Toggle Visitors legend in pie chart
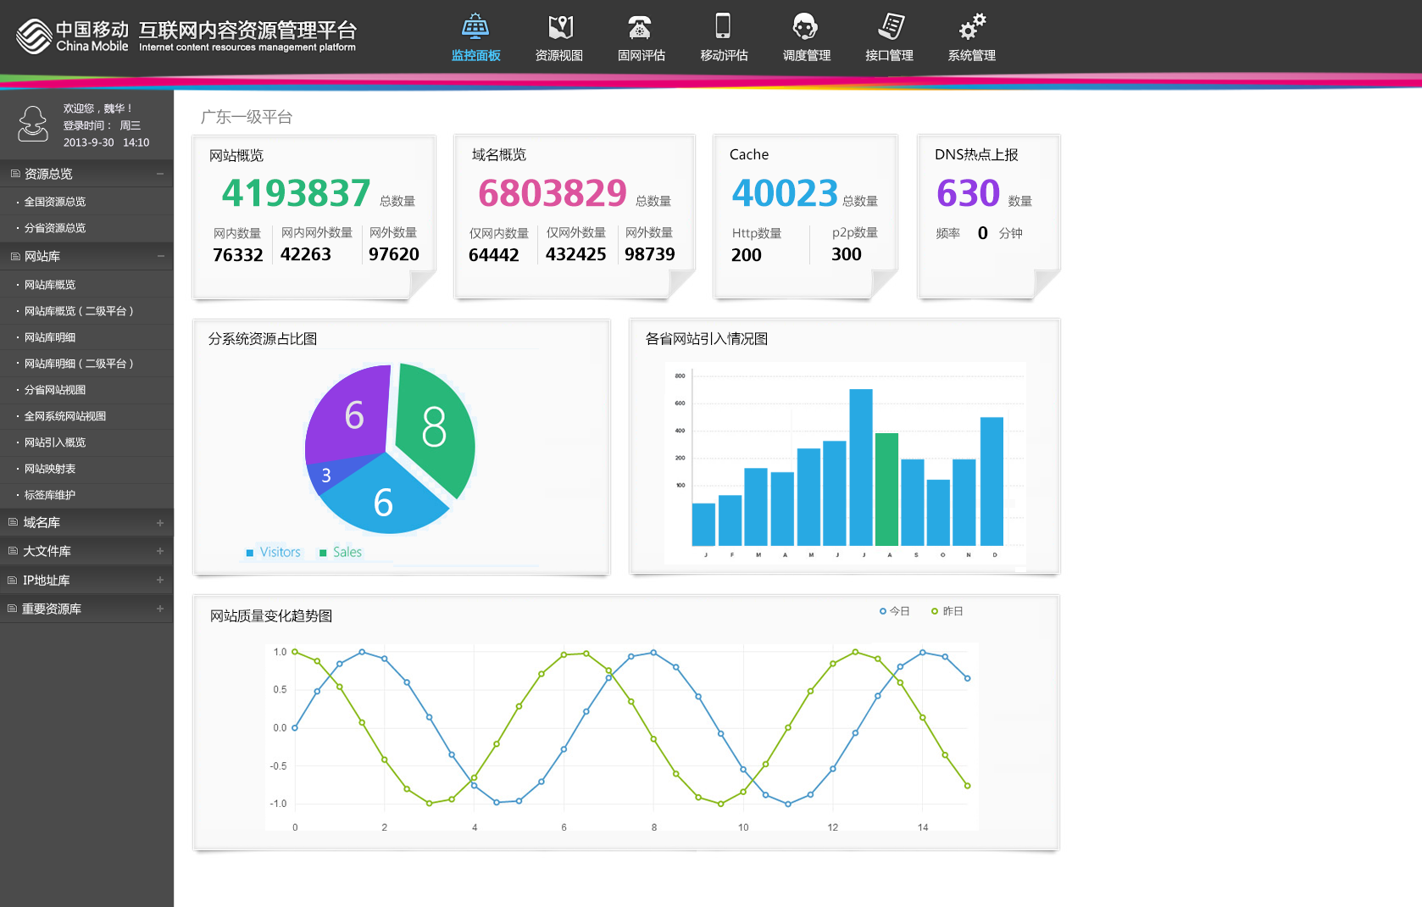Screen dimensions: 1422x907 pyautogui.click(x=273, y=553)
